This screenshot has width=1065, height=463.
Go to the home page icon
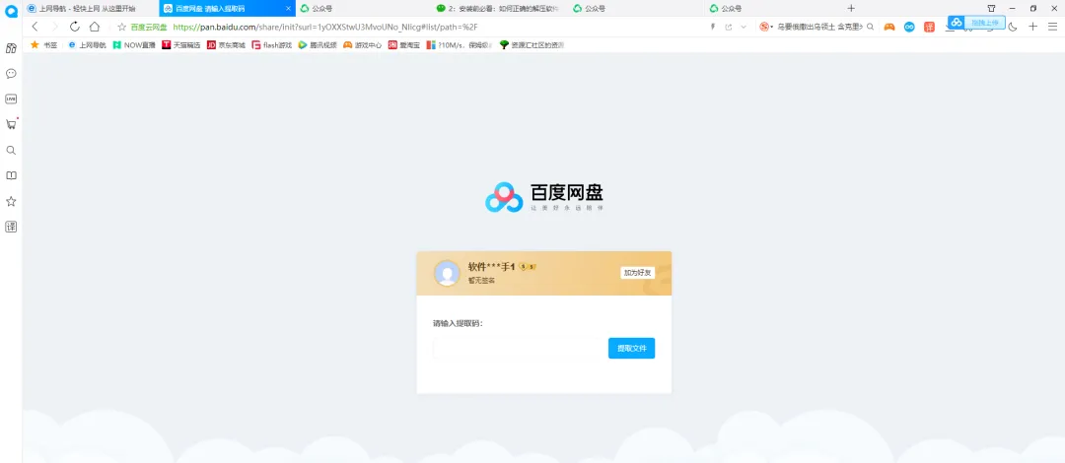(95, 27)
